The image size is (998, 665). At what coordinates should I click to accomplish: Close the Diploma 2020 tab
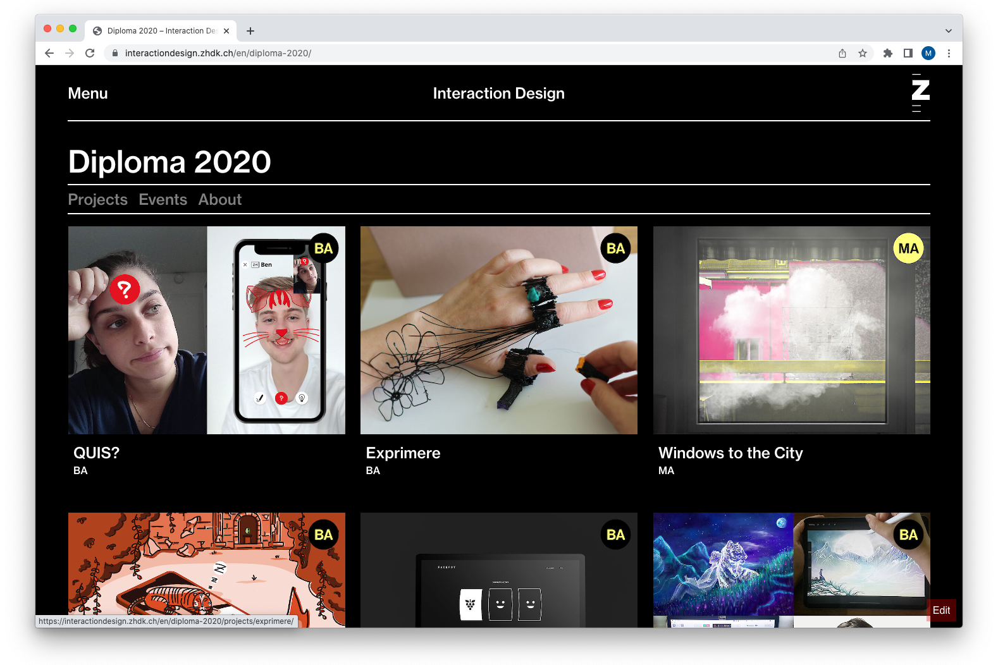pyautogui.click(x=226, y=31)
